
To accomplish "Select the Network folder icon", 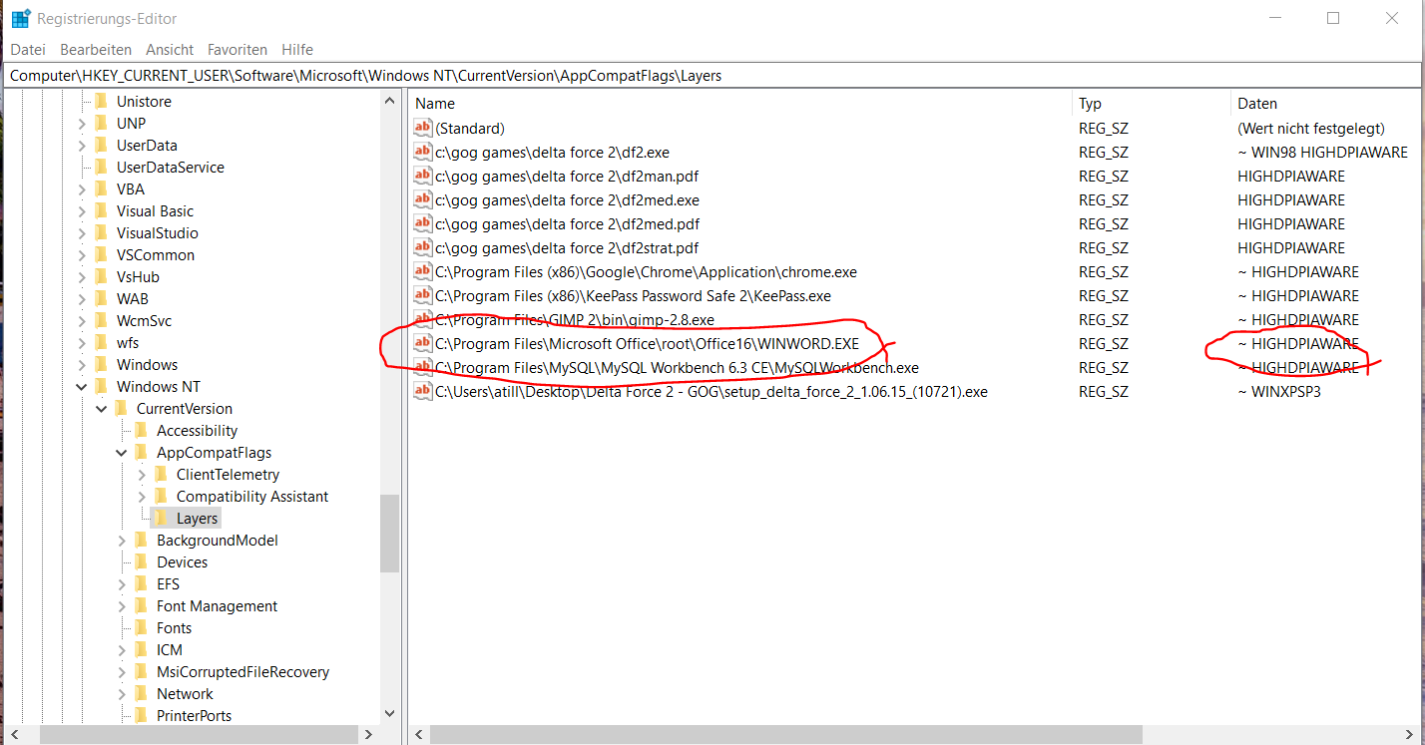I will [141, 693].
